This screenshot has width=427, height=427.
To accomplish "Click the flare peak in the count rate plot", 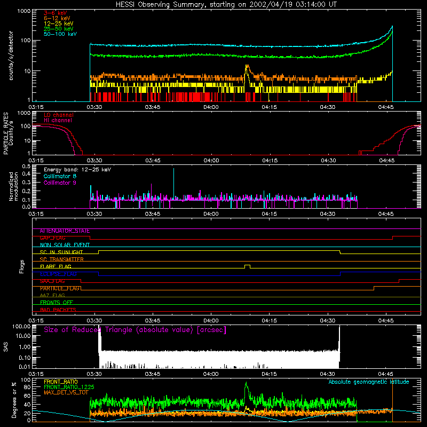I will click(x=247, y=66).
